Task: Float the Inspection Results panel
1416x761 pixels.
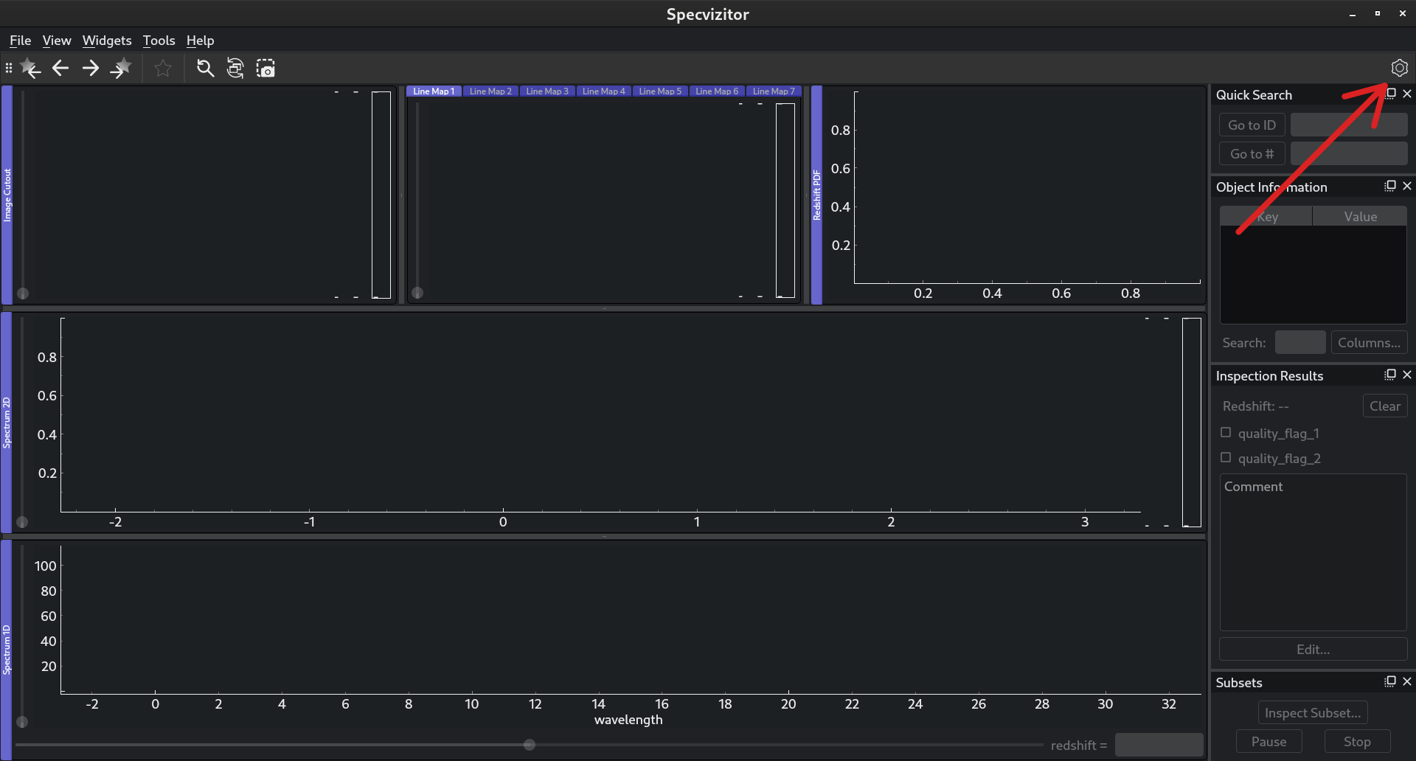Action: point(1391,375)
